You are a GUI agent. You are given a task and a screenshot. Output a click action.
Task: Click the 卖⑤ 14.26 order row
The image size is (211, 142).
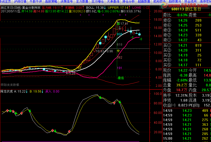(x=187, y=20)
